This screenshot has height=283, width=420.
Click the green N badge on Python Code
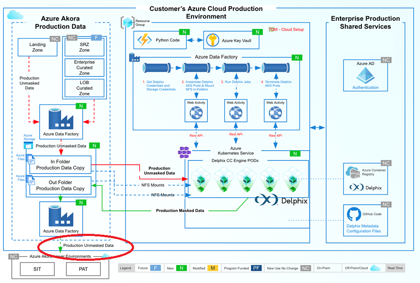point(184,32)
